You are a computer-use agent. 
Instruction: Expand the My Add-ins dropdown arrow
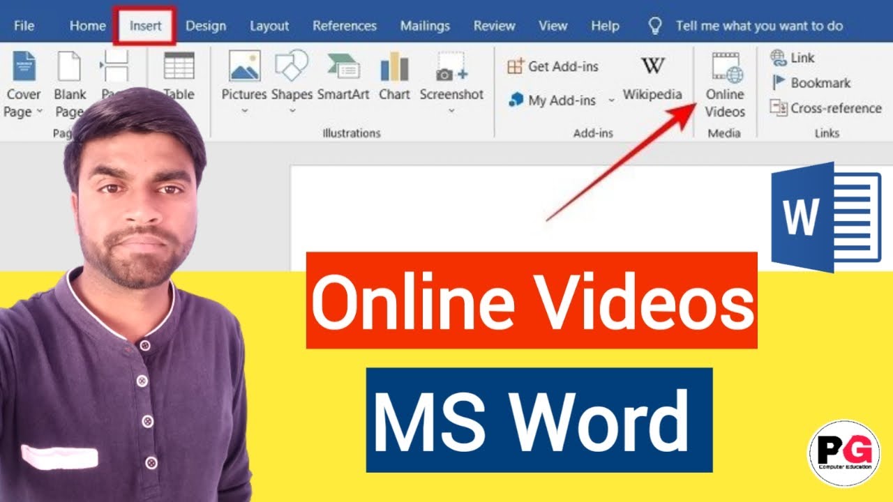(611, 100)
